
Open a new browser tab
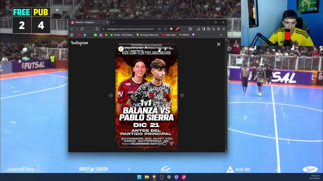[x=114, y=22]
